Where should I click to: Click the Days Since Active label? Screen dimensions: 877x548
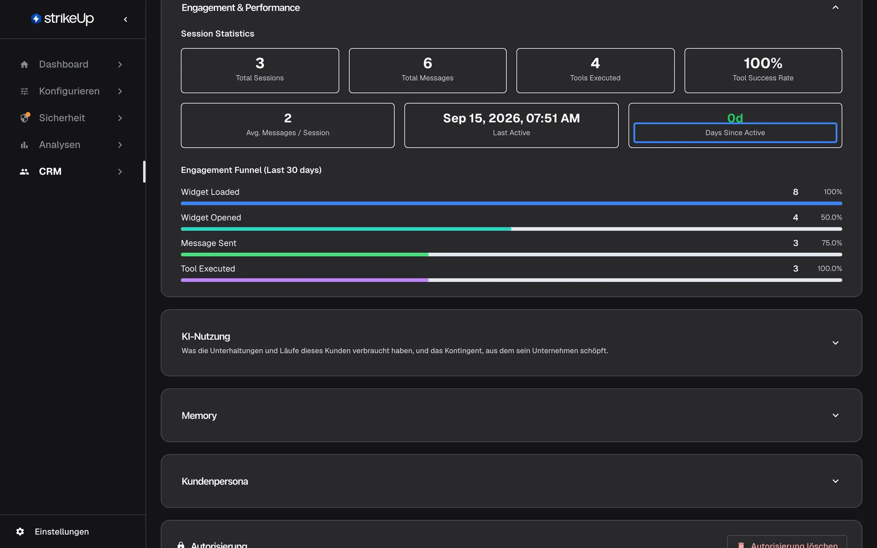point(735,132)
